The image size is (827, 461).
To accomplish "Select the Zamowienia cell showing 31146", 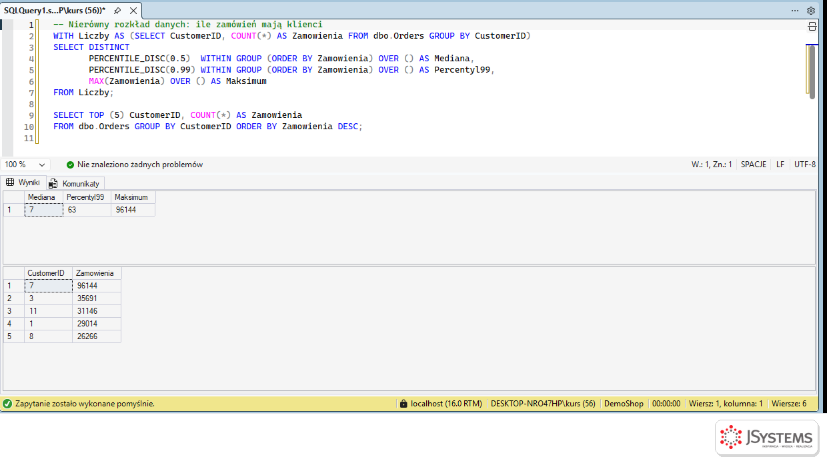I will click(97, 311).
